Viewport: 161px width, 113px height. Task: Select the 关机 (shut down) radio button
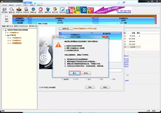74,79
